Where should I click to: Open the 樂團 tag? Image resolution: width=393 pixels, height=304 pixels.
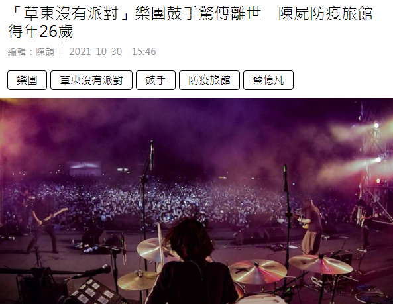coord(27,80)
